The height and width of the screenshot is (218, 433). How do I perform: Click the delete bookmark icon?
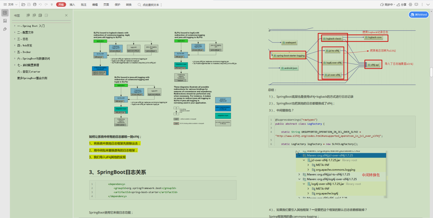[46, 15]
